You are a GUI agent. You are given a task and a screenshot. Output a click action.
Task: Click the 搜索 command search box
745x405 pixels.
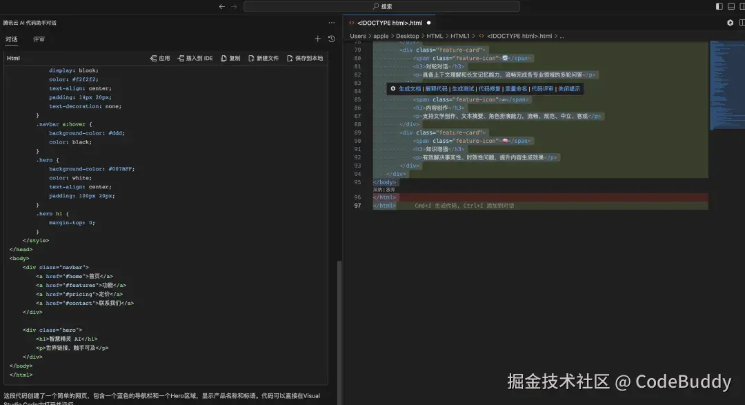point(381,7)
